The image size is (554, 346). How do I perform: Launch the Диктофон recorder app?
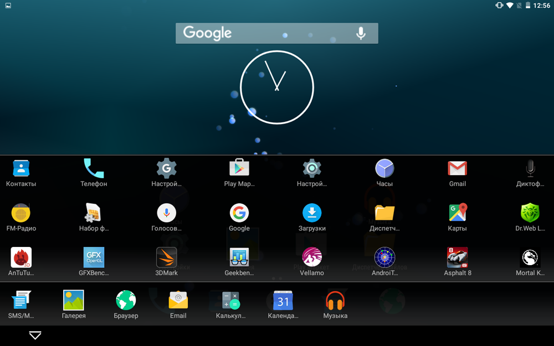click(x=530, y=168)
